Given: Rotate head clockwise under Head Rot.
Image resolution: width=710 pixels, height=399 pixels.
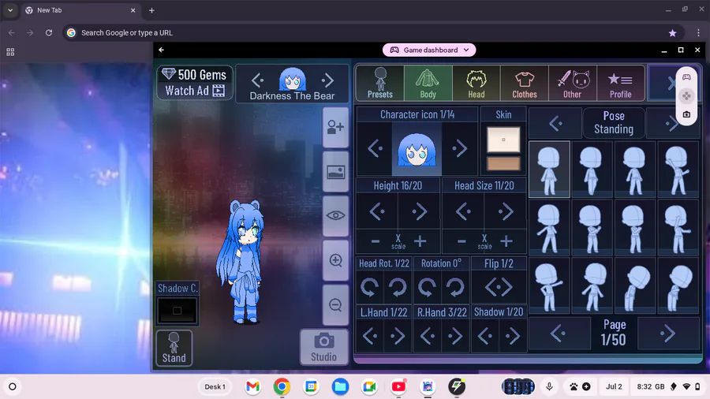Looking at the screenshot, I should tap(398, 287).
